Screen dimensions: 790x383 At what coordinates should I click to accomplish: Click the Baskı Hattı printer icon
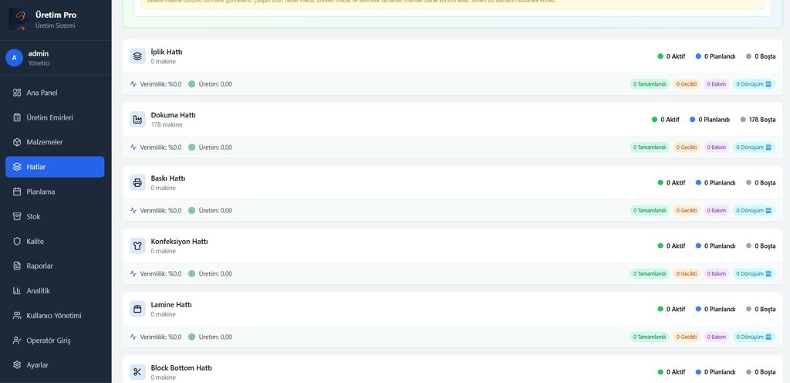[x=137, y=183]
